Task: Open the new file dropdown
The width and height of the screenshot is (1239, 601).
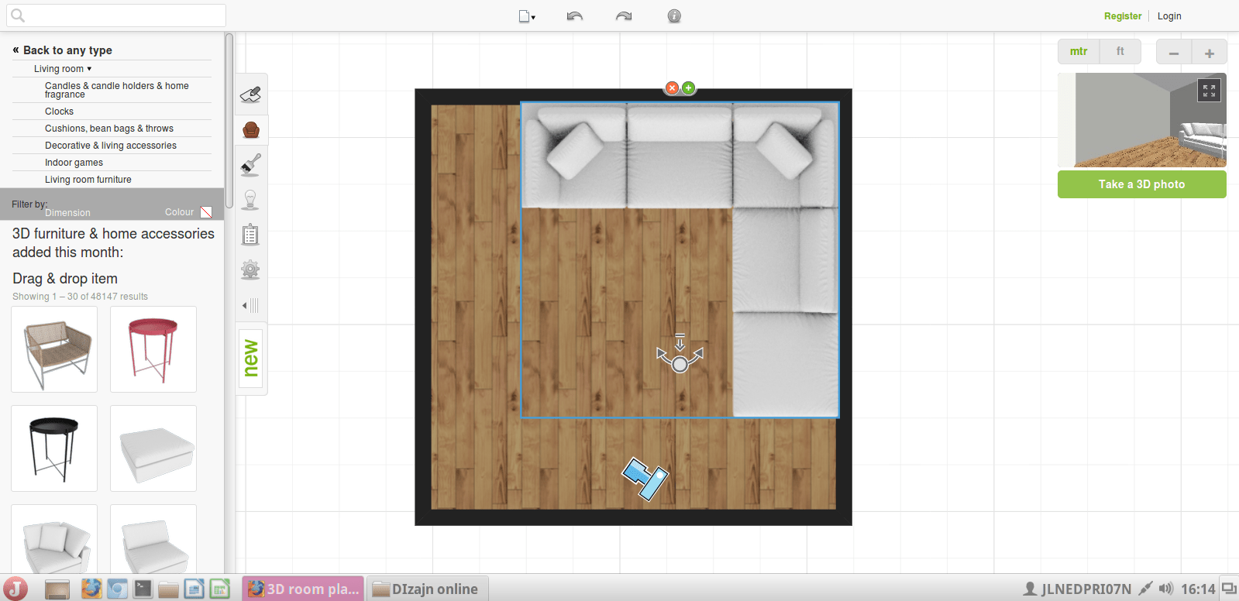Action: pos(527,16)
